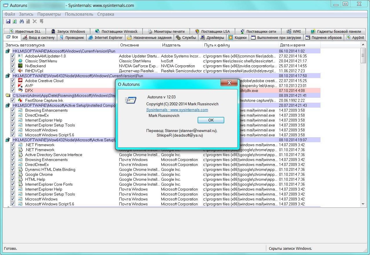Select the Microsoft Windows Script 5.6 bottom row

pos(162,204)
